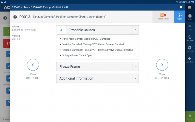Close the DTC detail dialog
The height and width of the screenshot is (122, 195).
tap(181, 7)
